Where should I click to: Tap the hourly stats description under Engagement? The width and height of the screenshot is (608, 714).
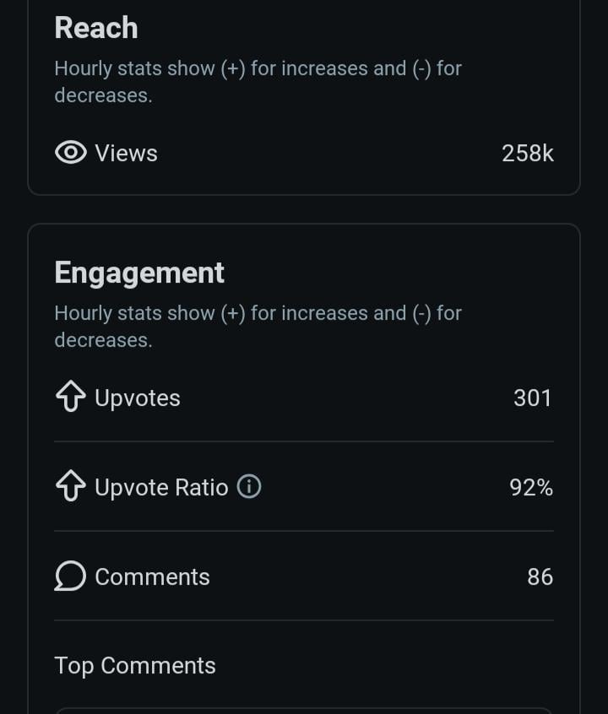coord(258,326)
